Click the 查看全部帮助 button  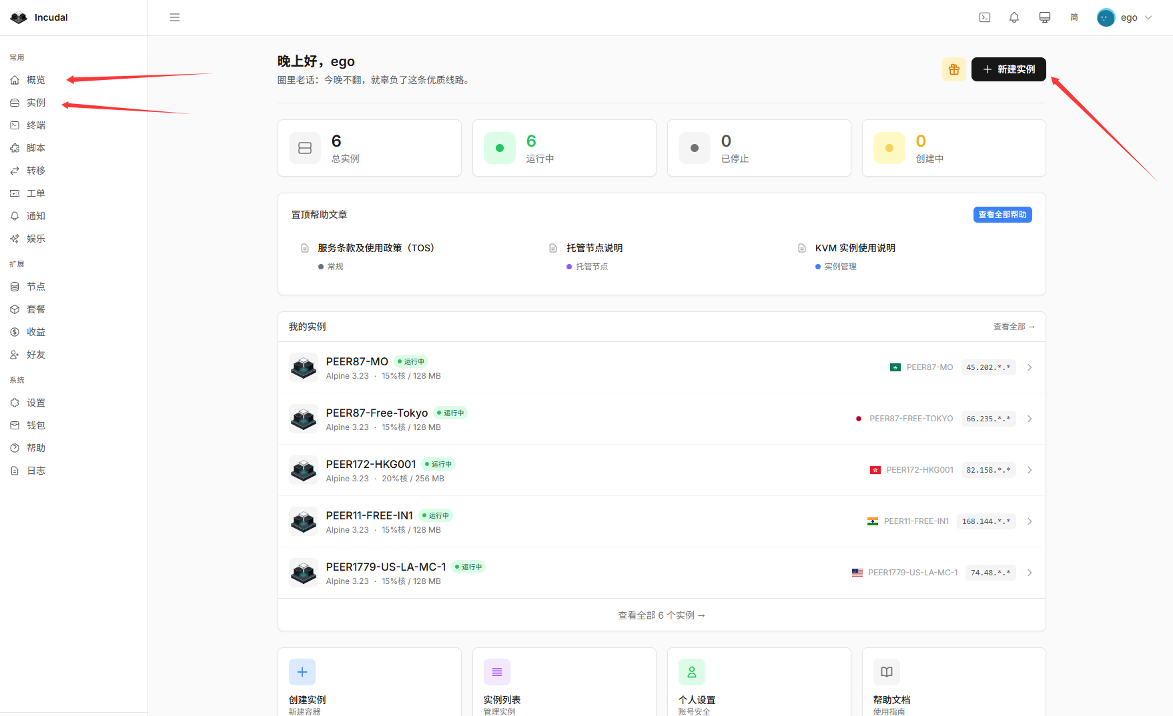1002,215
